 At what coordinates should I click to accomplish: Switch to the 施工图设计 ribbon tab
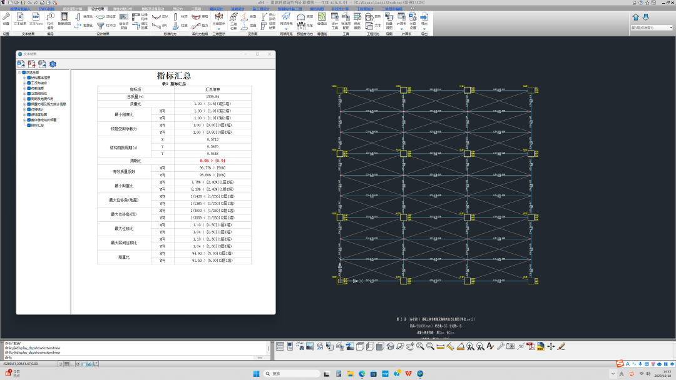[x=261, y=9]
